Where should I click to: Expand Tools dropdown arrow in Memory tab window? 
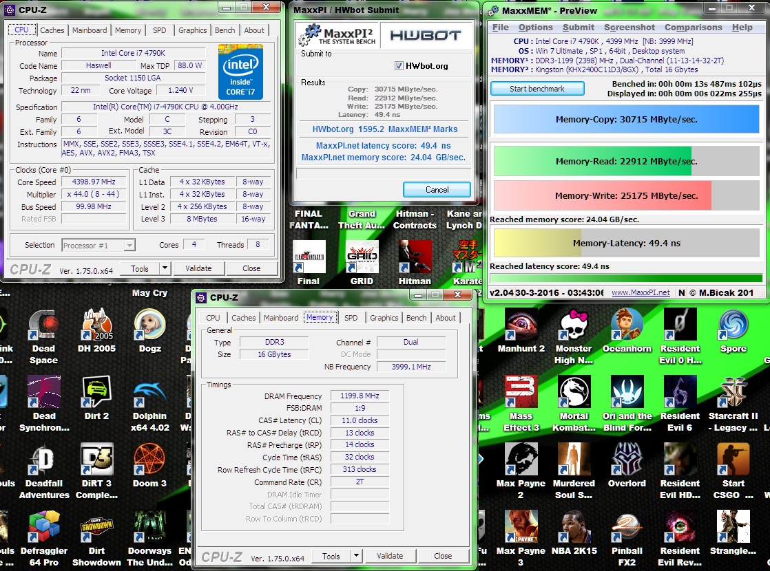click(x=357, y=556)
